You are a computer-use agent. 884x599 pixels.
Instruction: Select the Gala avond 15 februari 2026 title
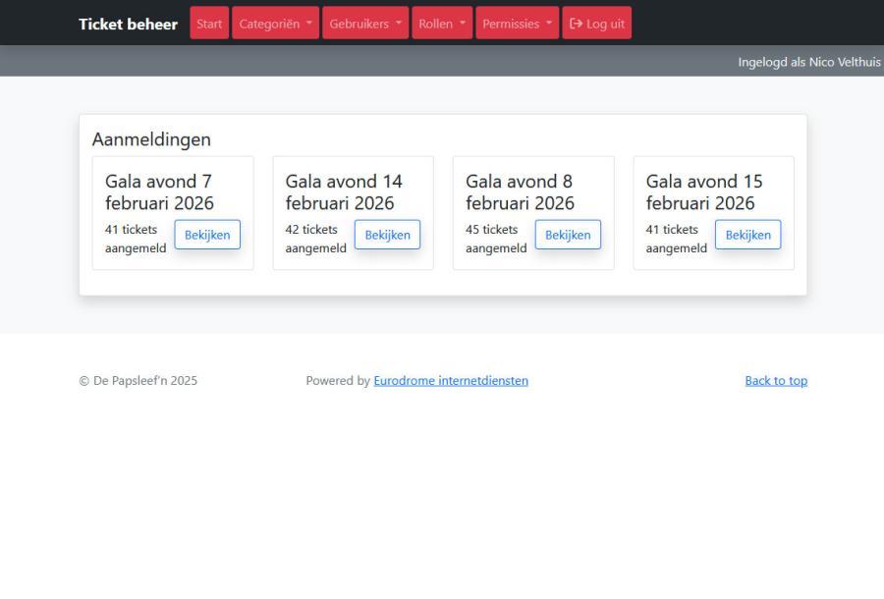[703, 192]
